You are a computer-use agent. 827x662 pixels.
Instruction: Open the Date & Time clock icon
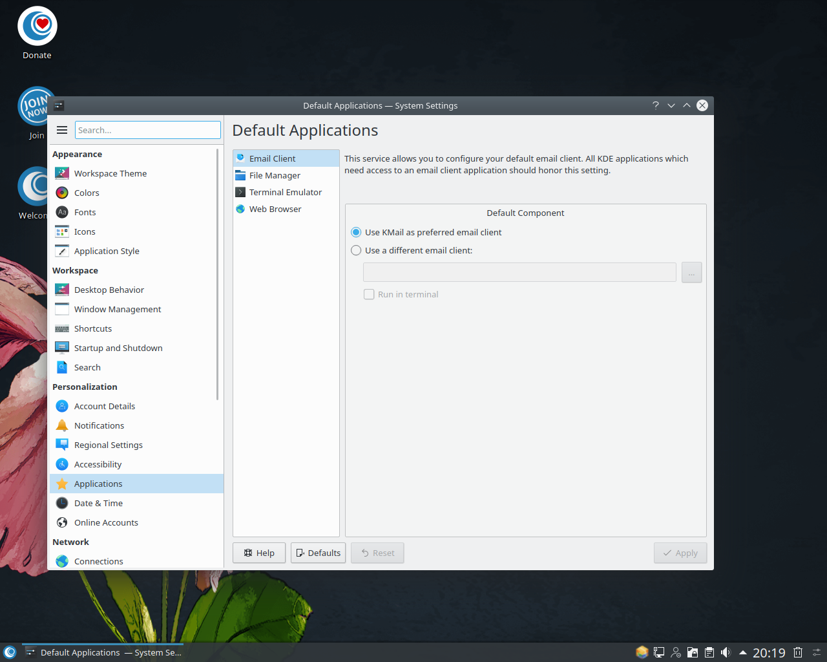click(x=62, y=503)
